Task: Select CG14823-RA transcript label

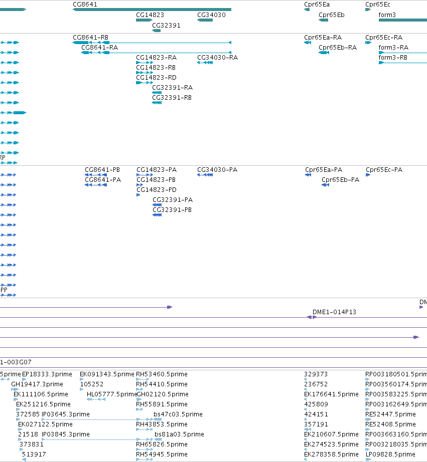Action: (157, 58)
